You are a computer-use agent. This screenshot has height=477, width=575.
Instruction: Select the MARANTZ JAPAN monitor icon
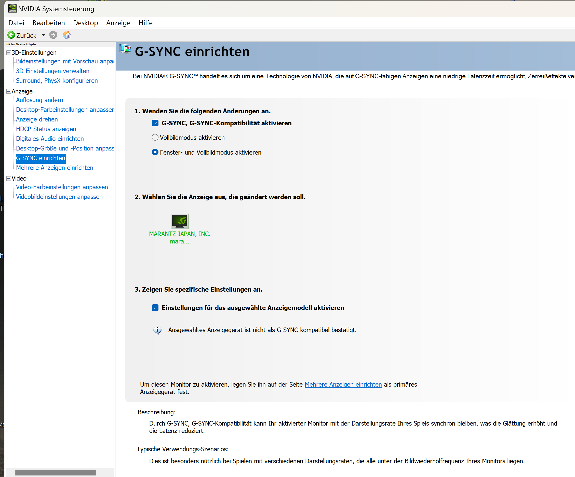pos(180,221)
